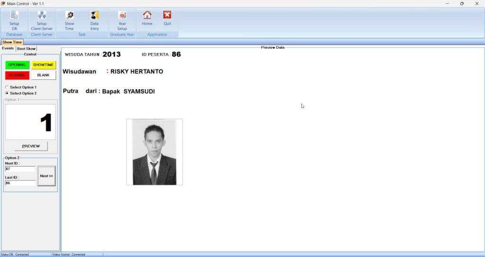Image resolution: width=485 pixels, height=257 pixels.
Task: Switch to the Best Show tab
Action: [27, 49]
